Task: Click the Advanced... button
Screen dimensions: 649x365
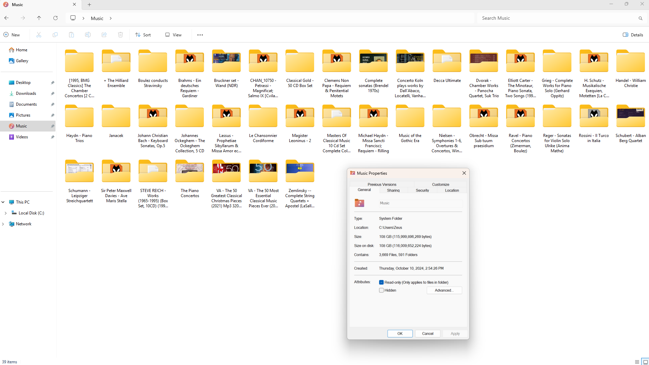Action: coord(444,290)
